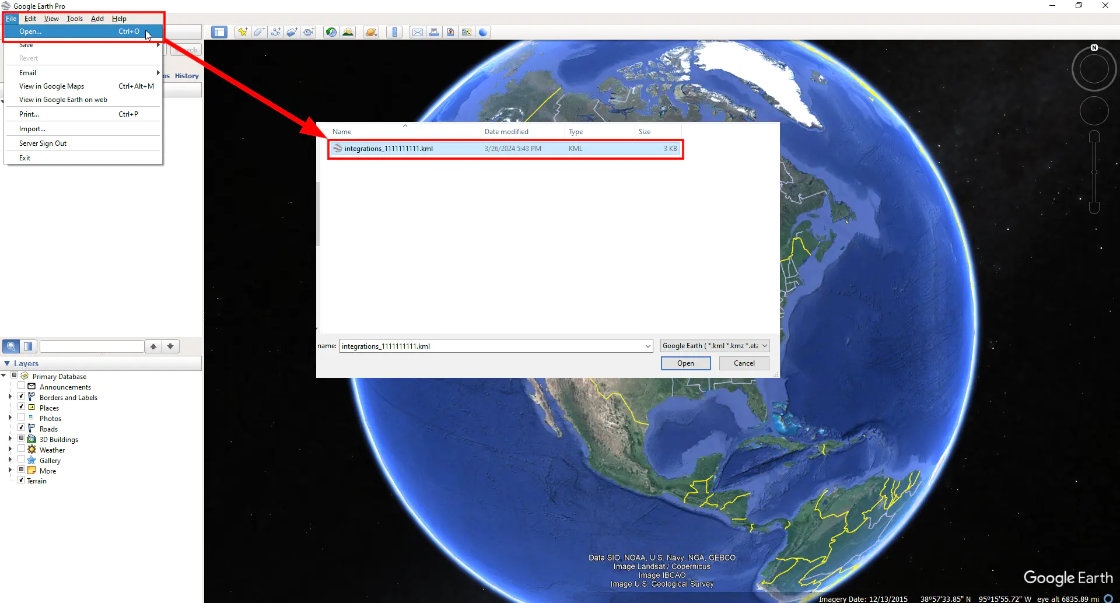Enable the Gallery layer checkbox
1120x603 pixels.
click(22, 460)
